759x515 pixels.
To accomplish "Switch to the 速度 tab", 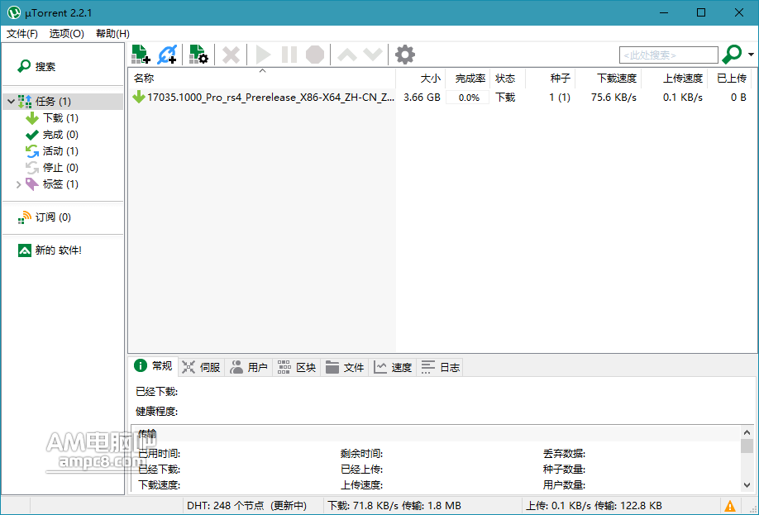I will pyautogui.click(x=393, y=367).
